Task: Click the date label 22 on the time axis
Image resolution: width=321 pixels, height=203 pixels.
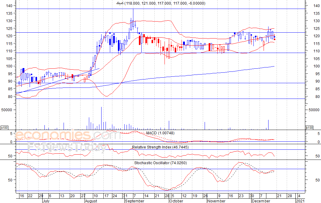Action: coord(30,196)
